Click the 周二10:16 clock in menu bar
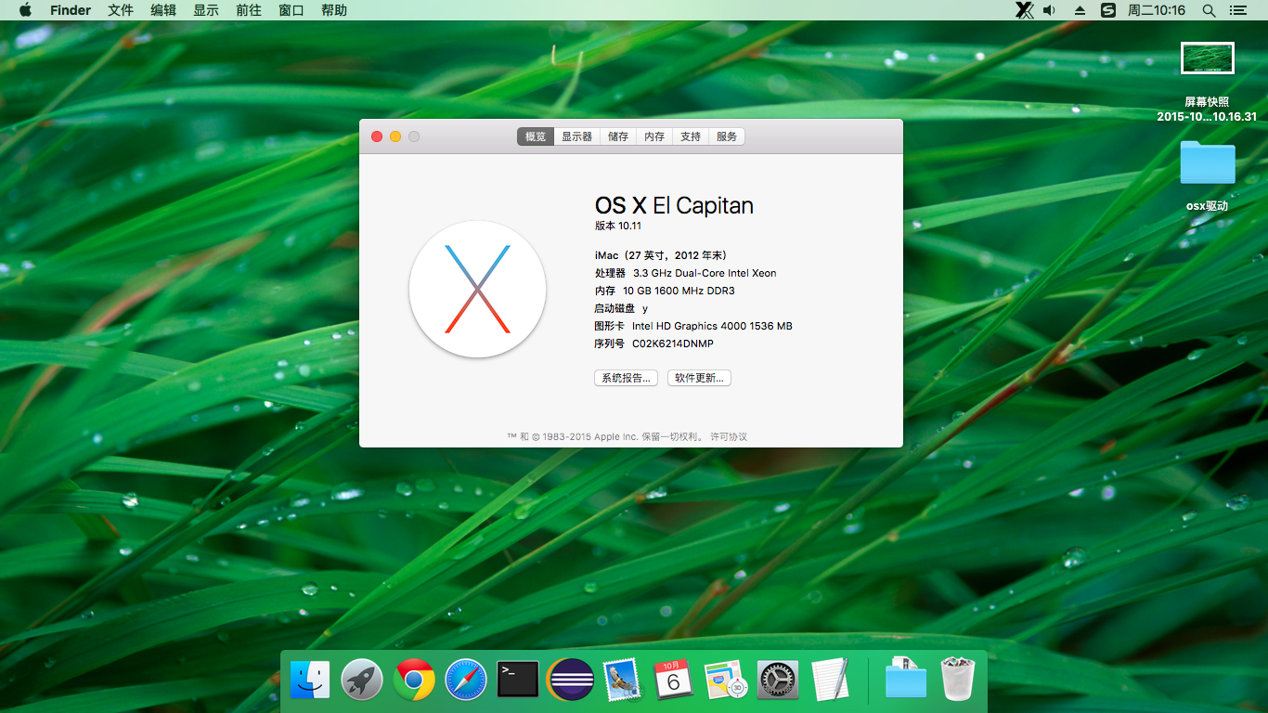The height and width of the screenshot is (713, 1268). click(x=1156, y=10)
